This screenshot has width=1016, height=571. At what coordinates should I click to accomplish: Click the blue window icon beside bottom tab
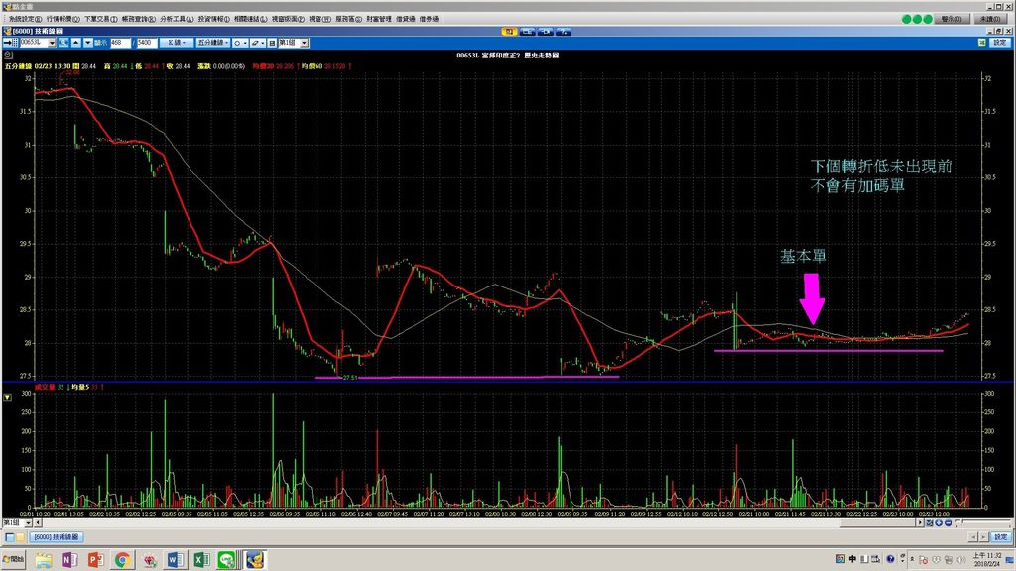point(9,536)
